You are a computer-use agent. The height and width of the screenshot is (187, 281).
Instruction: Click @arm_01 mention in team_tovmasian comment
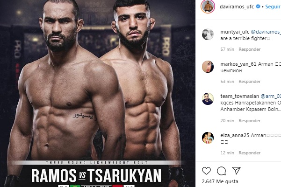(x=271, y=96)
